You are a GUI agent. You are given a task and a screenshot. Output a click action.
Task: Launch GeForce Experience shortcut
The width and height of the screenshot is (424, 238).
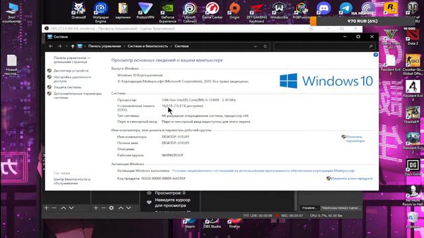point(168,12)
